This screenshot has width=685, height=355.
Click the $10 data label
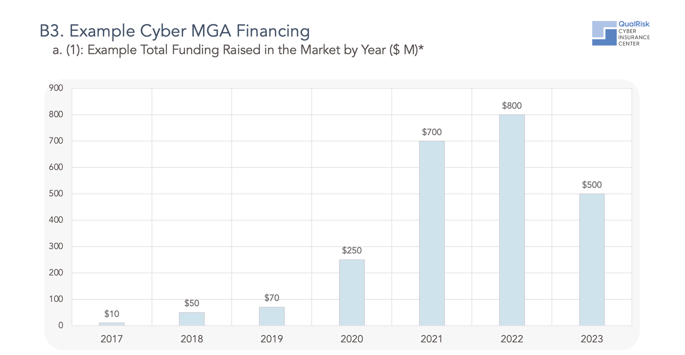[x=112, y=314]
